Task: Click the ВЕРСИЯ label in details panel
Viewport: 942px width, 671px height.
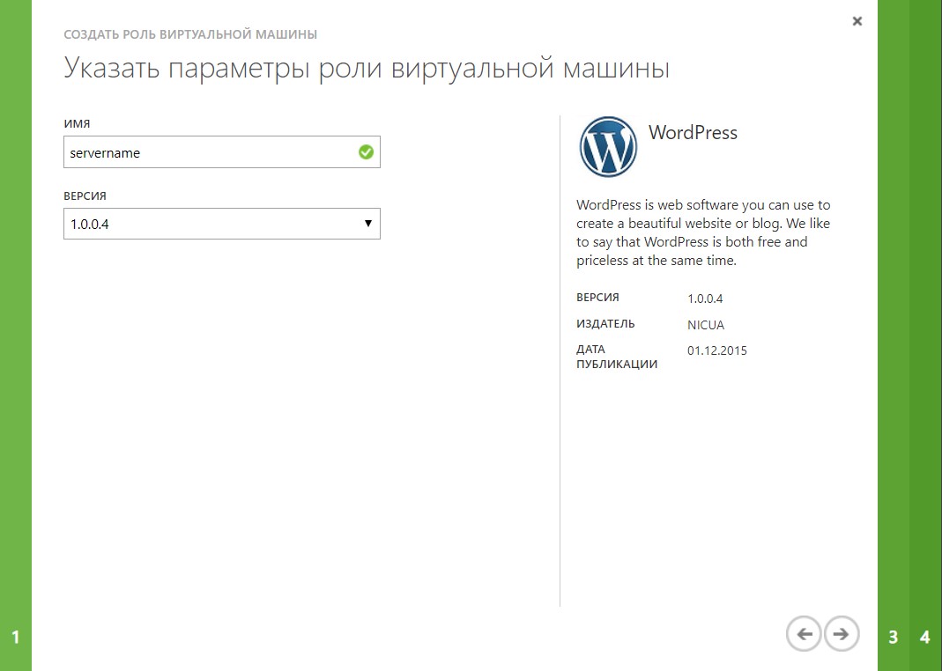Action: (x=597, y=297)
